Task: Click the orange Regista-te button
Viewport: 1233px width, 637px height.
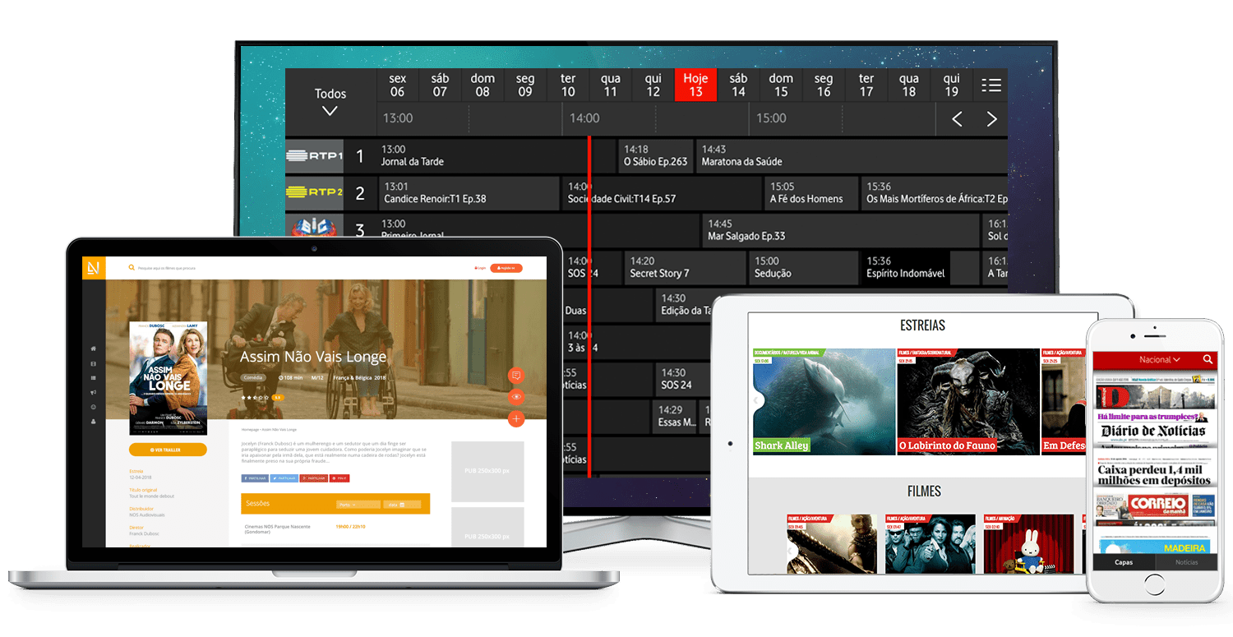Action: pos(506,268)
